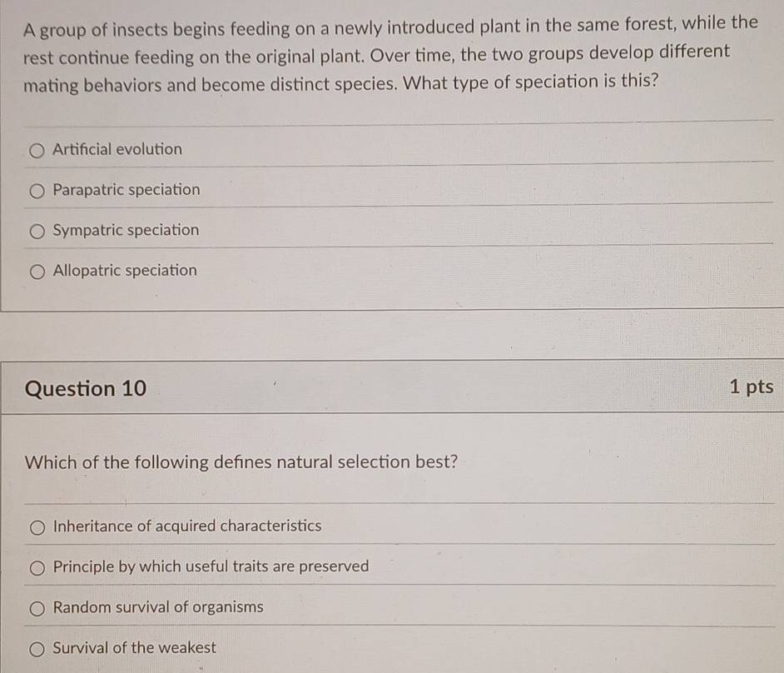Click the Random survival of organisms text

pos(158,607)
